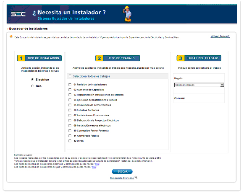The height and width of the screenshot is (194, 244).
Task: Click the Región: label
Action: (x=178, y=78)
